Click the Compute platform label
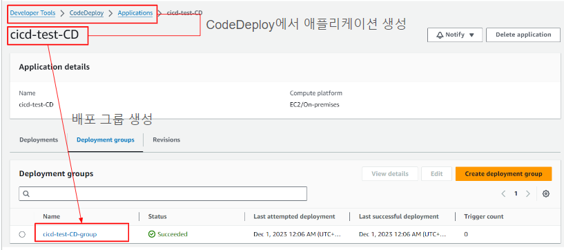 click(x=315, y=93)
